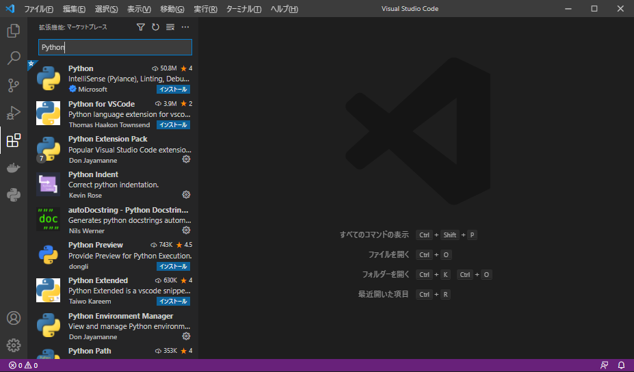Click the Python Preview title
This screenshot has height=372, width=634.
[96, 245]
